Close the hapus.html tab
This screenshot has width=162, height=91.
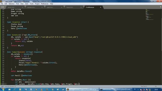pos(81,7)
